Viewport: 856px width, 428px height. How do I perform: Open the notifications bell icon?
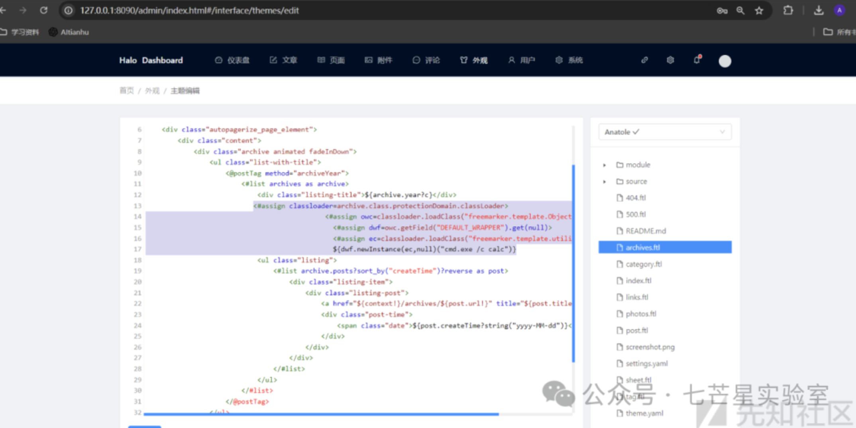point(697,60)
